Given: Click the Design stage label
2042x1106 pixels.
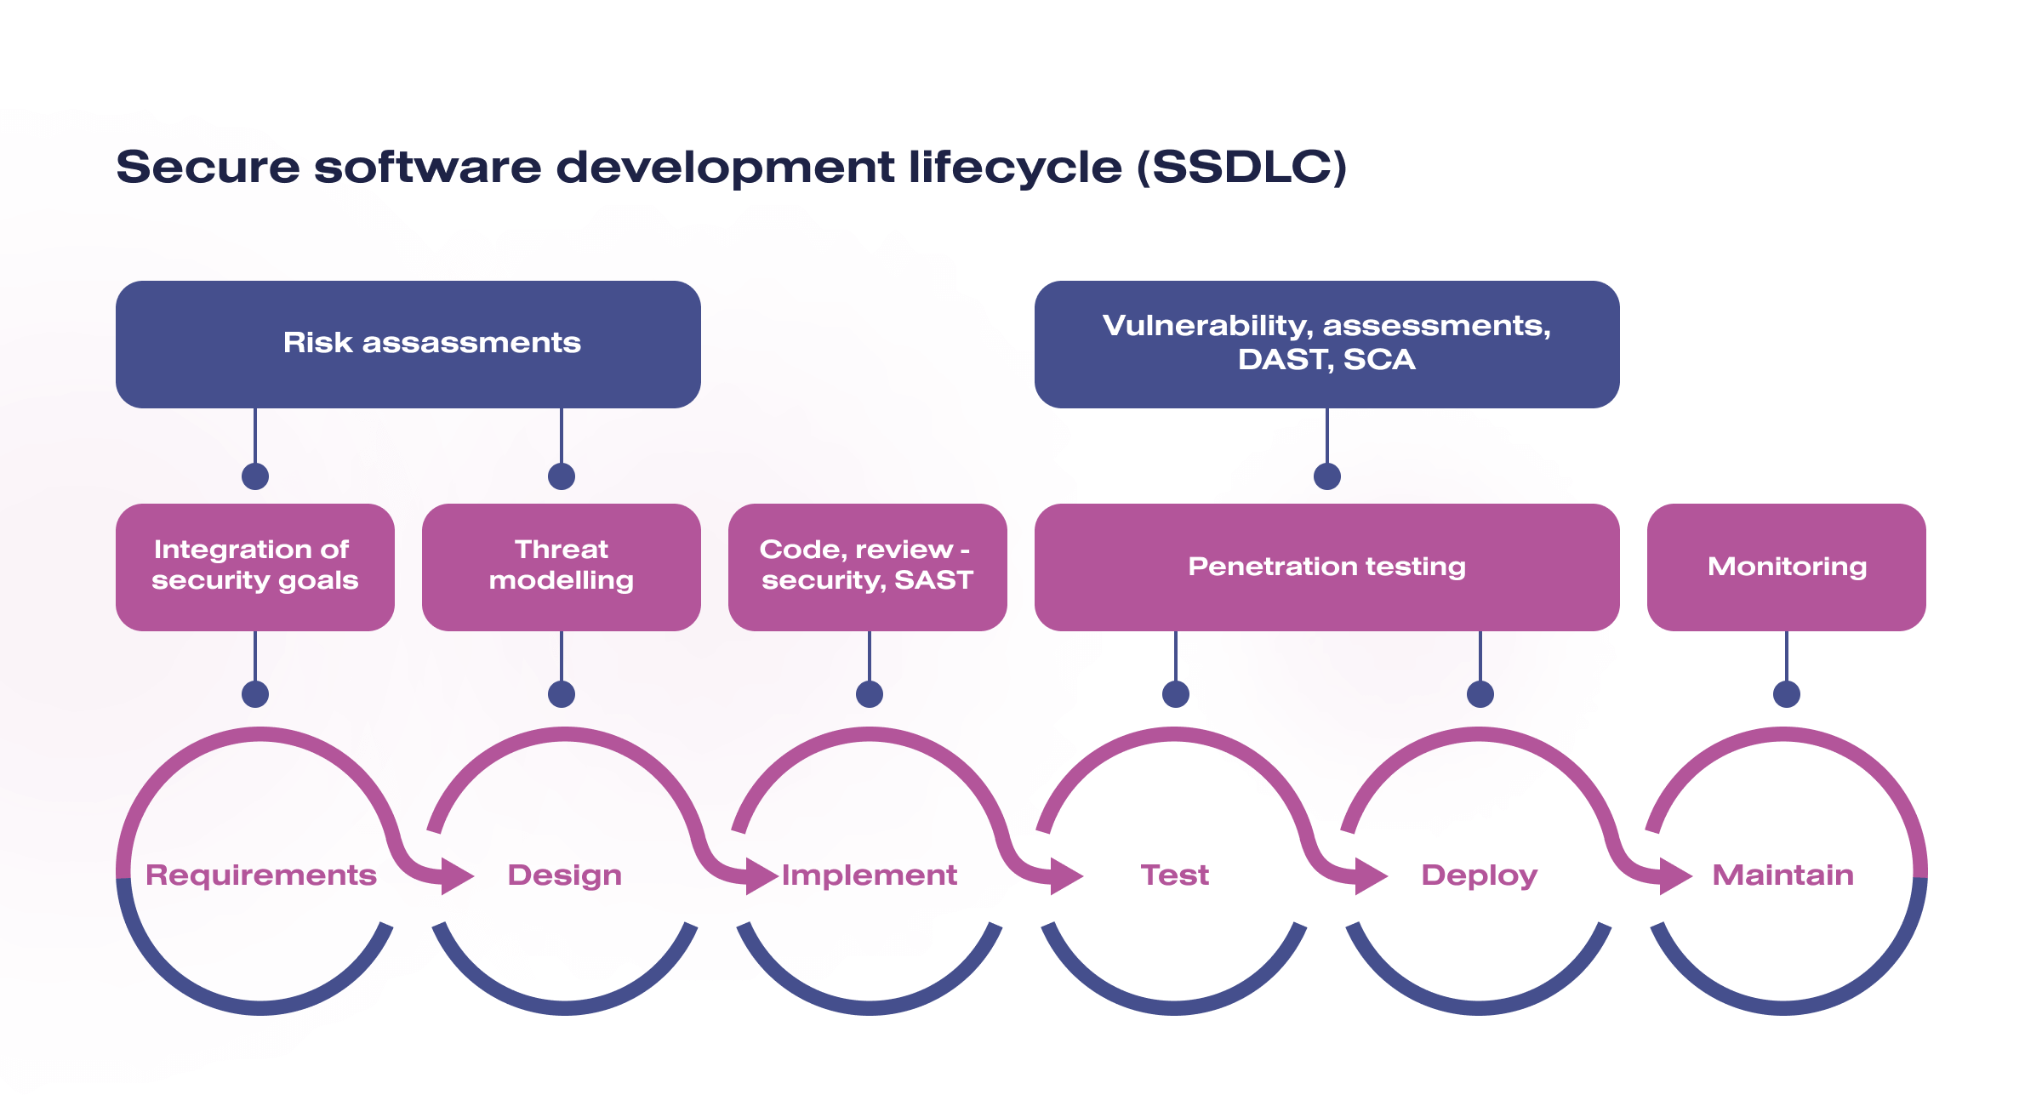Looking at the screenshot, I should point(564,875).
